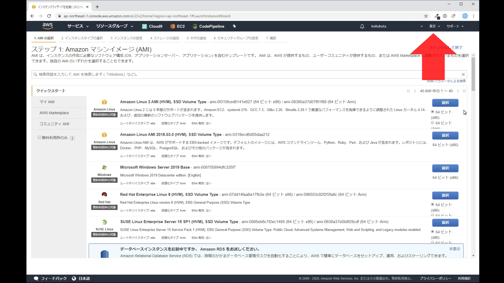Clear the AMI search field
Viewport: 504px width, 283px height.
click(x=463, y=74)
